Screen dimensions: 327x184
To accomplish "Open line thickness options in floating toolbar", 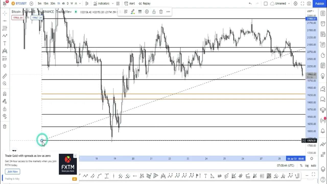I will point(140,11).
